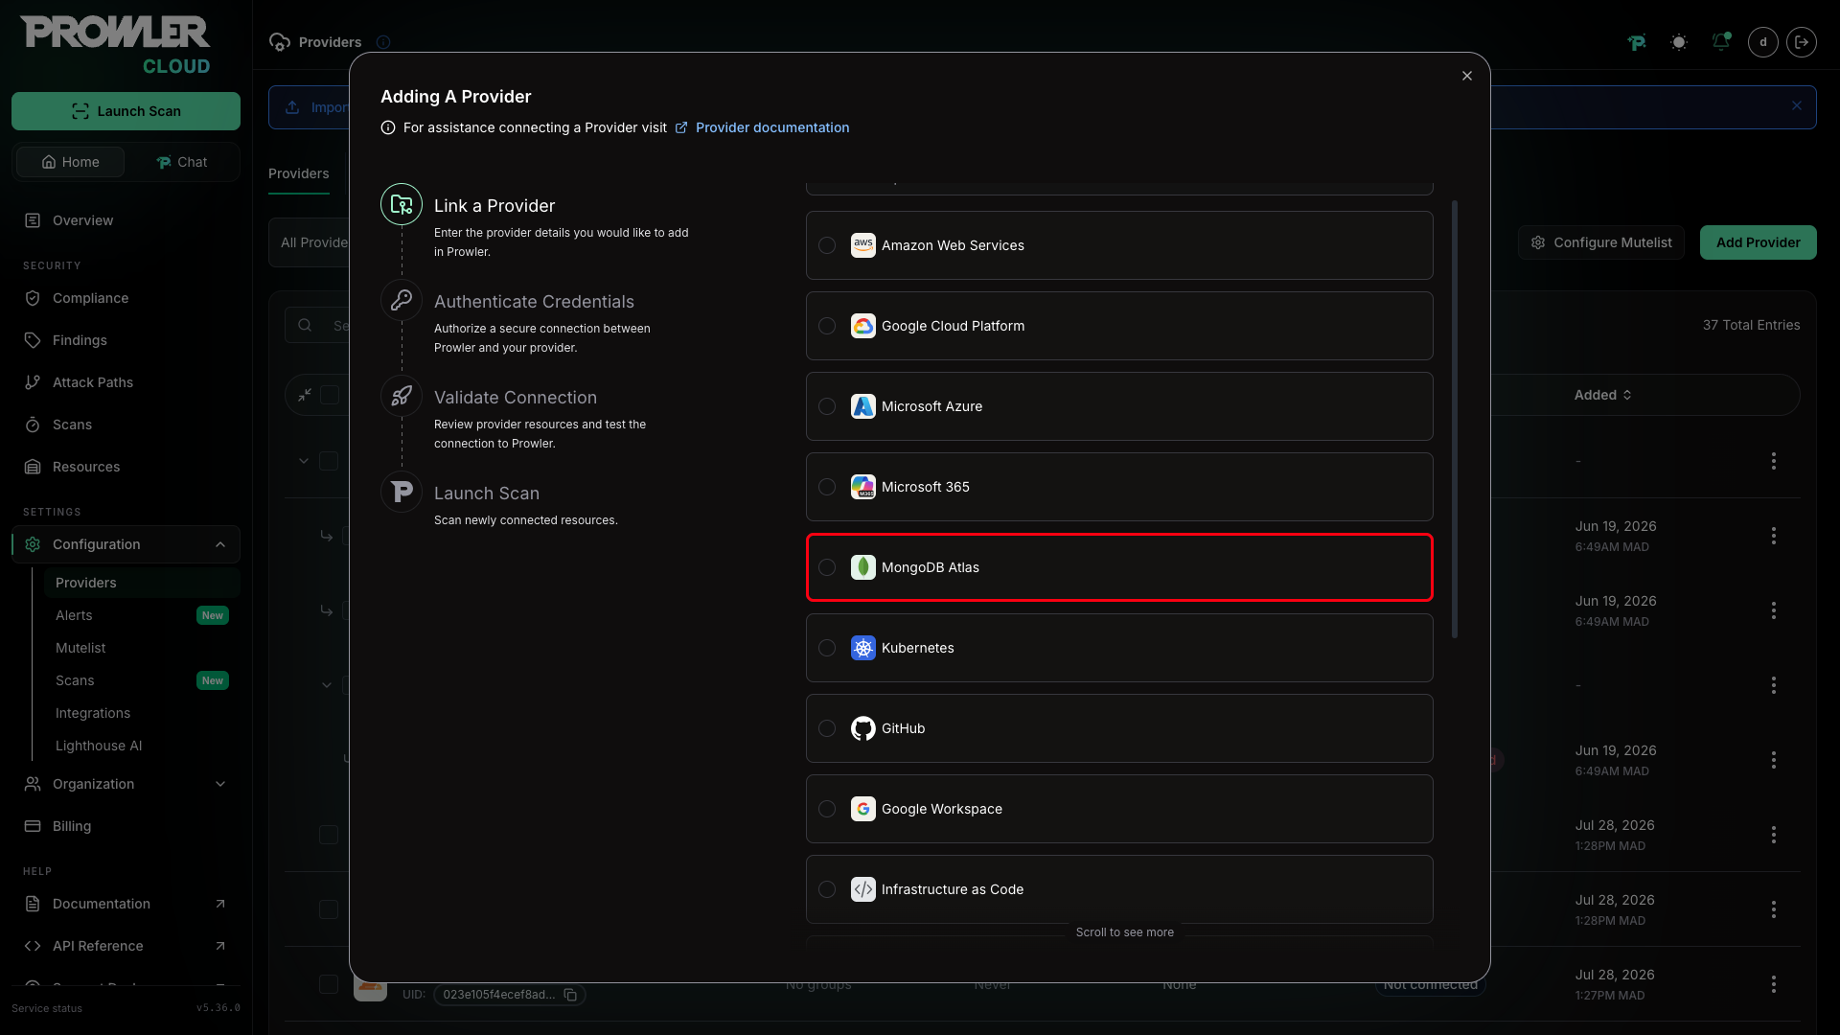Open the Provider documentation link
This screenshot has width=1840, height=1035.
click(x=771, y=127)
